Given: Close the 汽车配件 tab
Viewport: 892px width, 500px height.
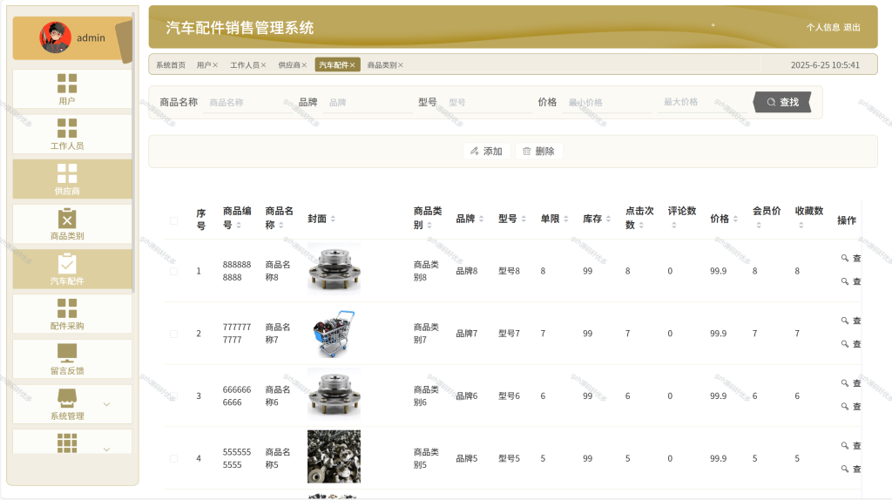Looking at the screenshot, I should 353,65.
